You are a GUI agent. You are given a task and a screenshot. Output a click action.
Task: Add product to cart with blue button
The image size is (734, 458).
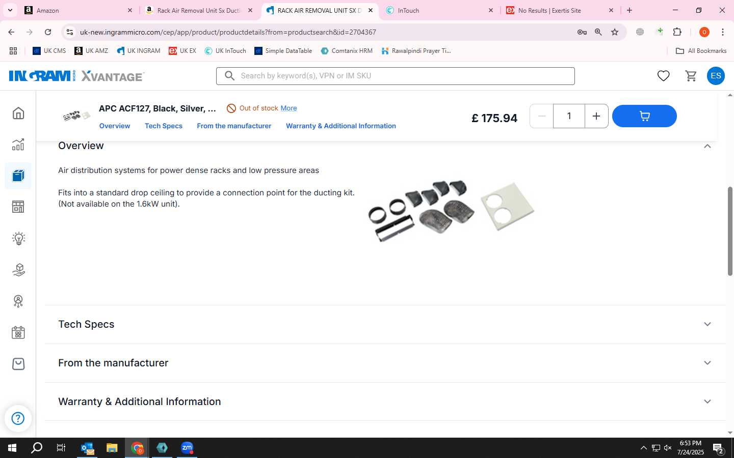click(x=644, y=116)
